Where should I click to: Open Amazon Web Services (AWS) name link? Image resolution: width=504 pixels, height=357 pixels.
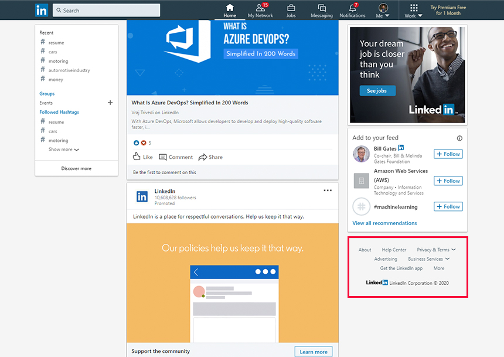click(400, 175)
